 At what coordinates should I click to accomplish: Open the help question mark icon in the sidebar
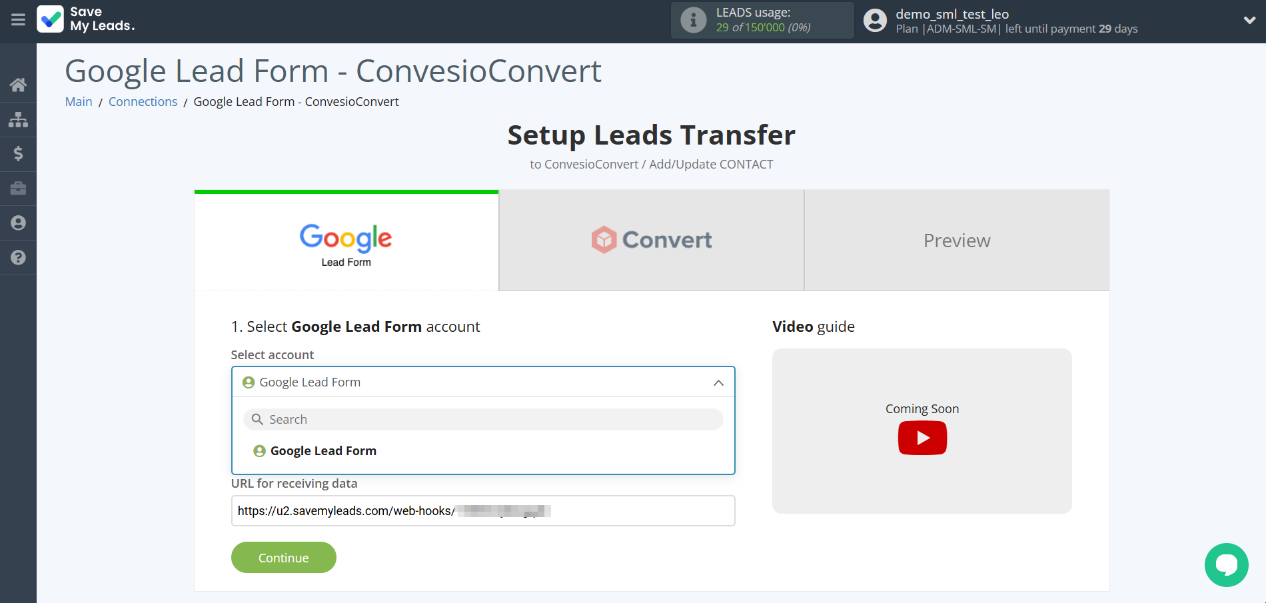(18, 258)
